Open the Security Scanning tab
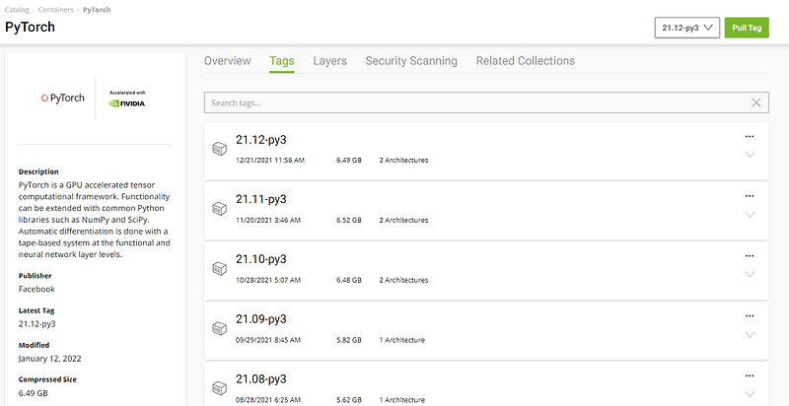 click(411, 61)
